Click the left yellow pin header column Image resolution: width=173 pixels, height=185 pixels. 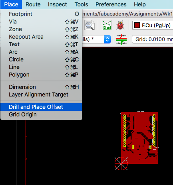(125, 131)
